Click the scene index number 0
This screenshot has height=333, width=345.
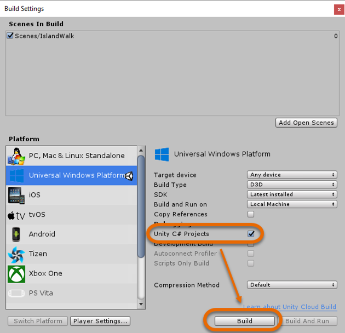click(x=336, y=36)
